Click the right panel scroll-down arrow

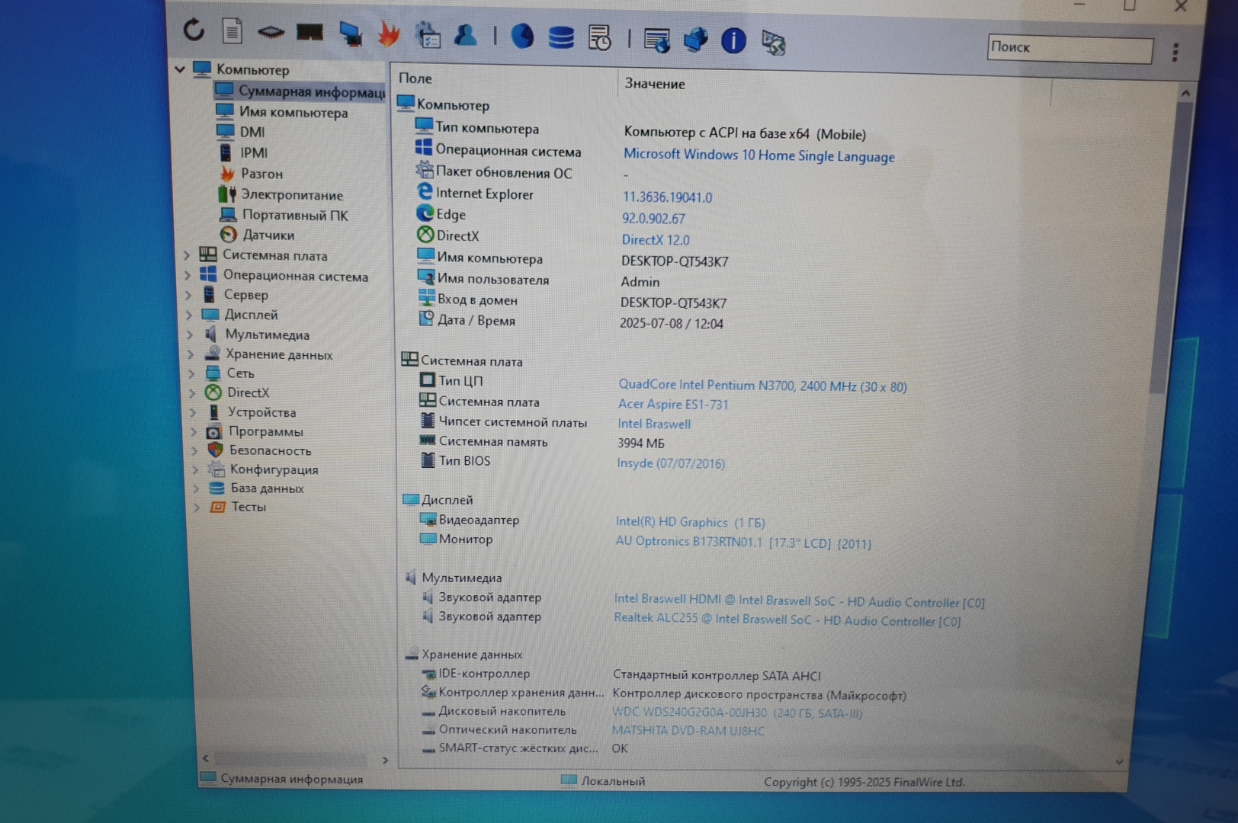(x=1119, y=761)
